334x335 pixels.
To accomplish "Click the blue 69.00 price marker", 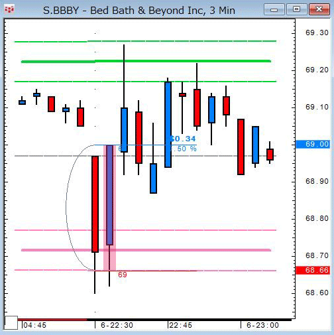I will click(313, 144).
